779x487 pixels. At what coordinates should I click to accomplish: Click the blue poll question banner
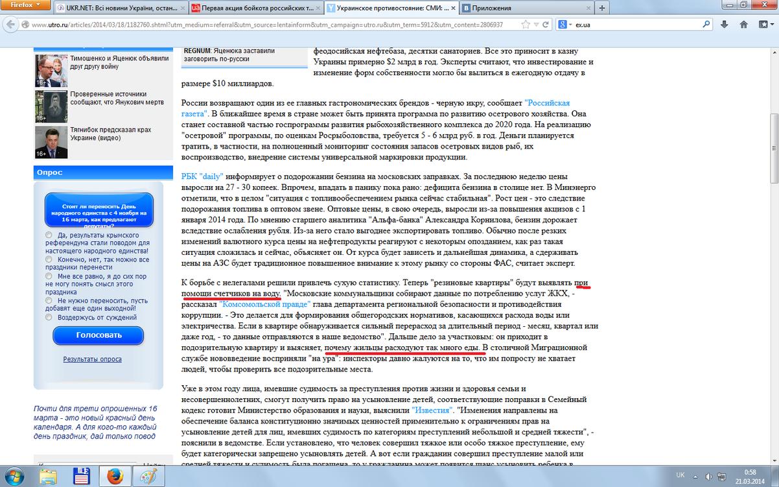[99, 209]
